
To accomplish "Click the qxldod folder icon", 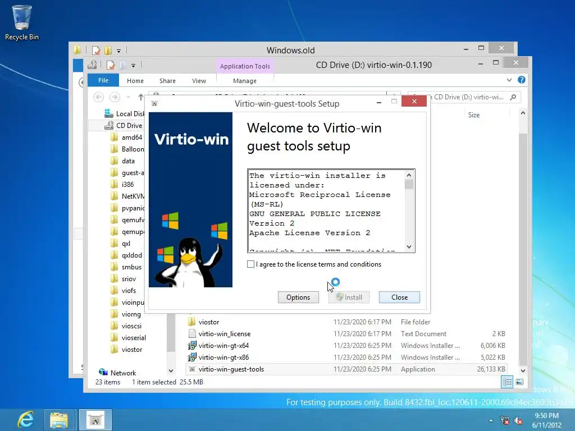I will point(115,255).
